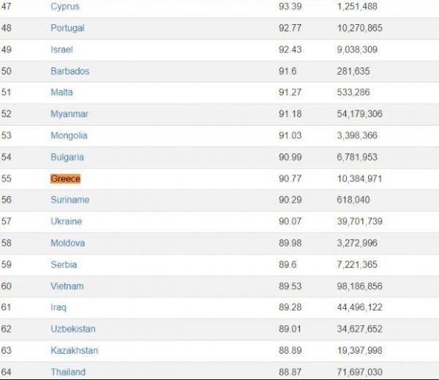Go to the Uzbekistan page
This screenshot has height=380, width=439.
coord(73,329)
